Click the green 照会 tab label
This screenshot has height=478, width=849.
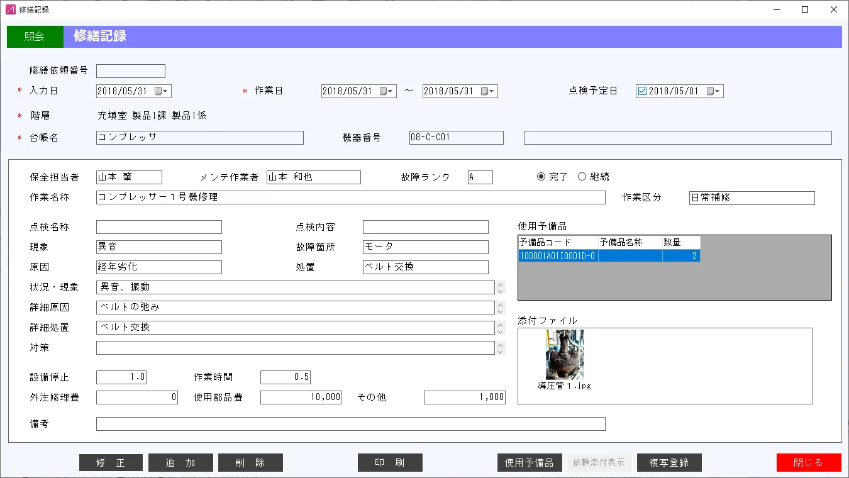[x=35, y=36]
